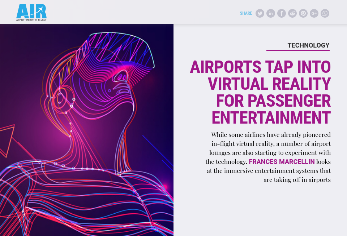Select the VR headset hero image

click(87, 130)
